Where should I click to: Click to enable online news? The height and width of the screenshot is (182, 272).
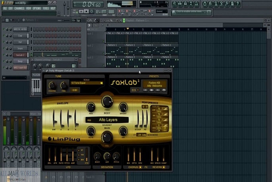[189, 11]
